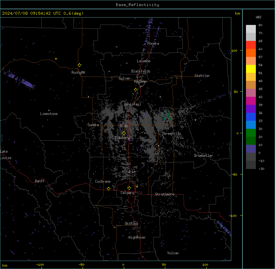Select the ThreeHills label
Viewport: 275px width, 269px height.
point(171,134)
